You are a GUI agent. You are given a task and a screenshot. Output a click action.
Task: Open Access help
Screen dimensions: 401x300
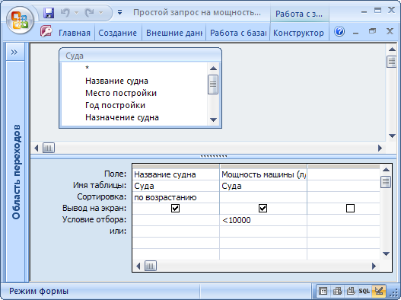click(339, 31)
